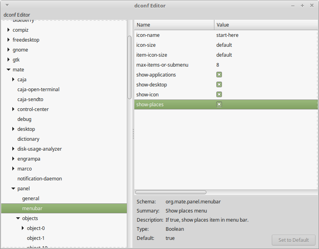Viewport: 319px width, 249px height.
Task: Select caja-open-terminal in the tree
Action: (x=38, y=89)
